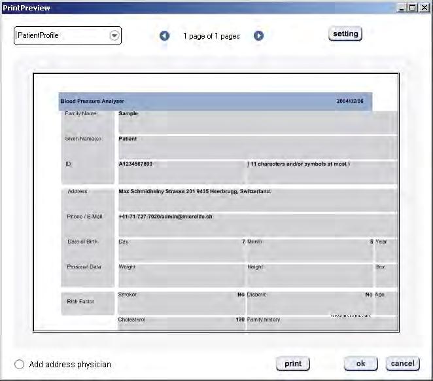Click the 'Patient' given name value
433x381 pixels.
pos(128,139)
